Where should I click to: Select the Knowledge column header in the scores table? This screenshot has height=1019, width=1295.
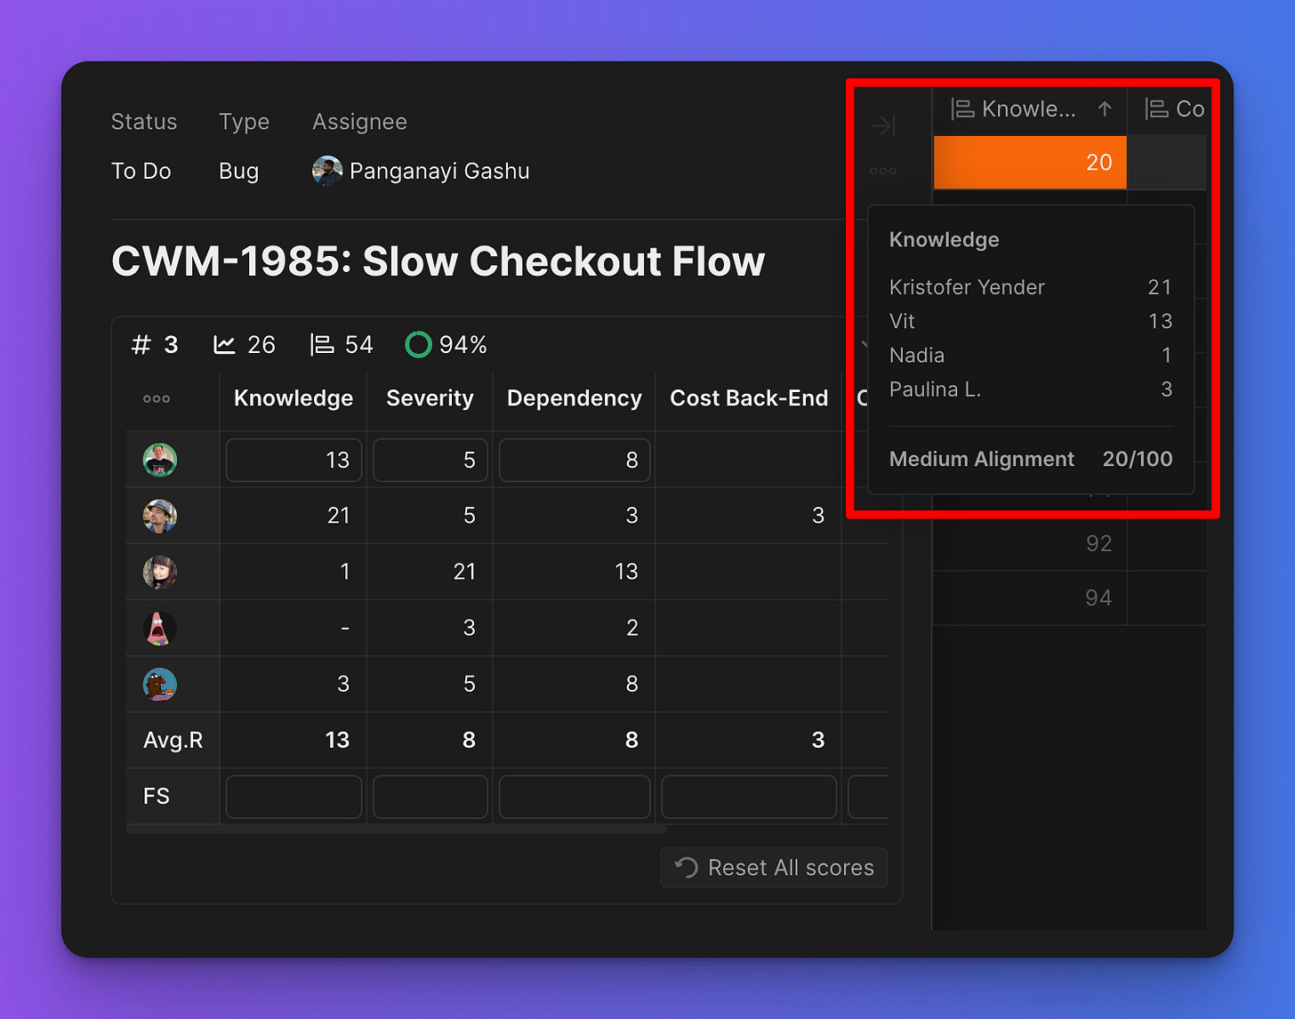tap(294, 398)
